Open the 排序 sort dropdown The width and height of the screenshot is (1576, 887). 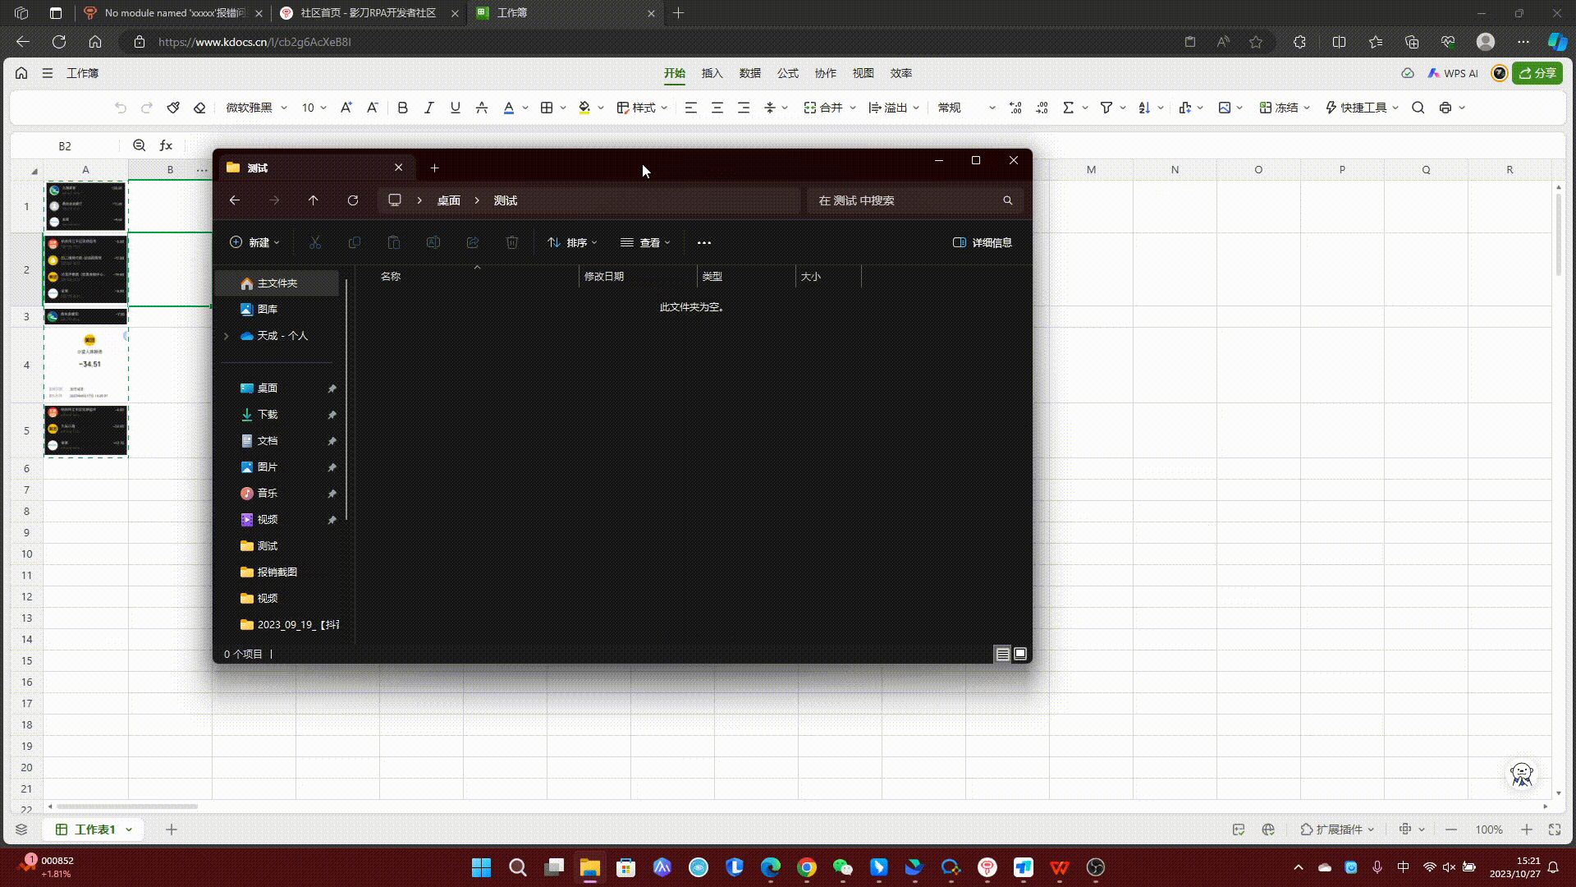pos(572,242)
